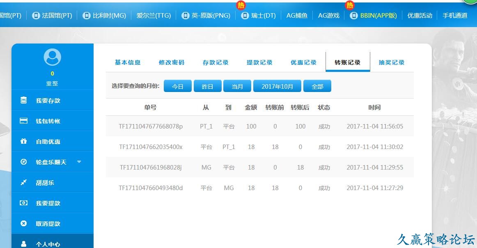Viewport: 477px width, 248px height.
Task: Show records for 2017年10月
Action: pyautogui.click(x=277, y=86)
